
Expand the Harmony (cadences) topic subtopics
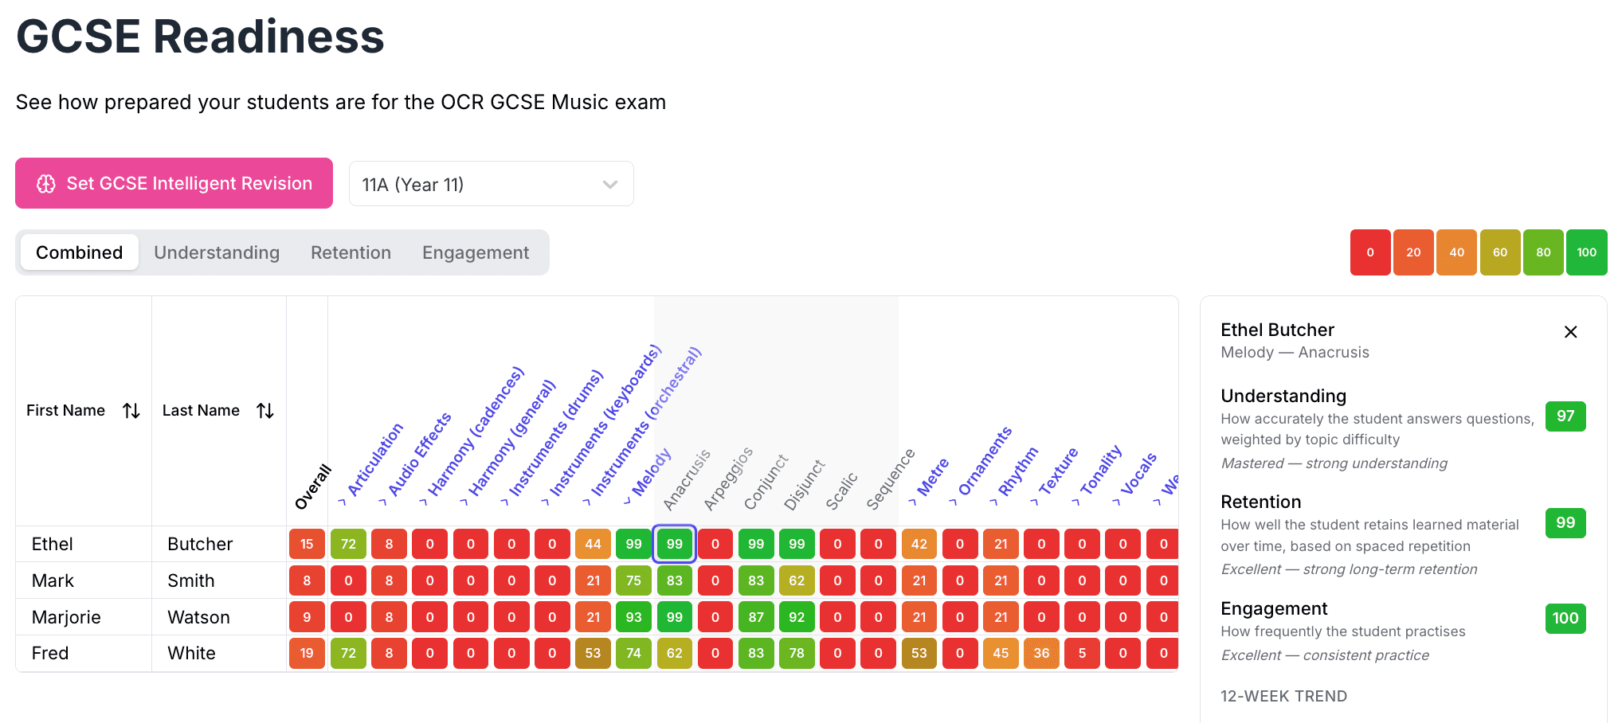(x=425, y=502)
